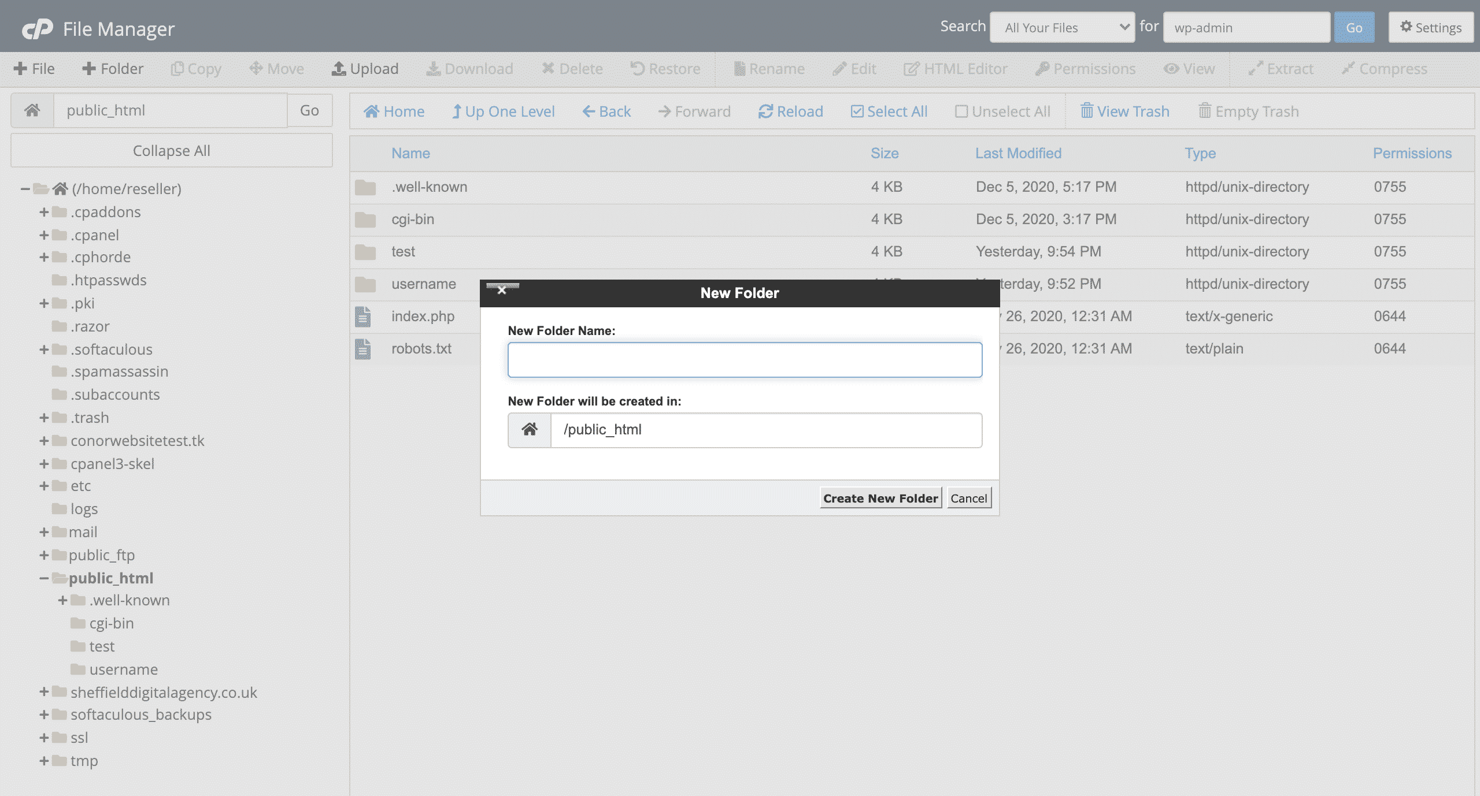Collapse the /home/reseller root node

(25, 188)
